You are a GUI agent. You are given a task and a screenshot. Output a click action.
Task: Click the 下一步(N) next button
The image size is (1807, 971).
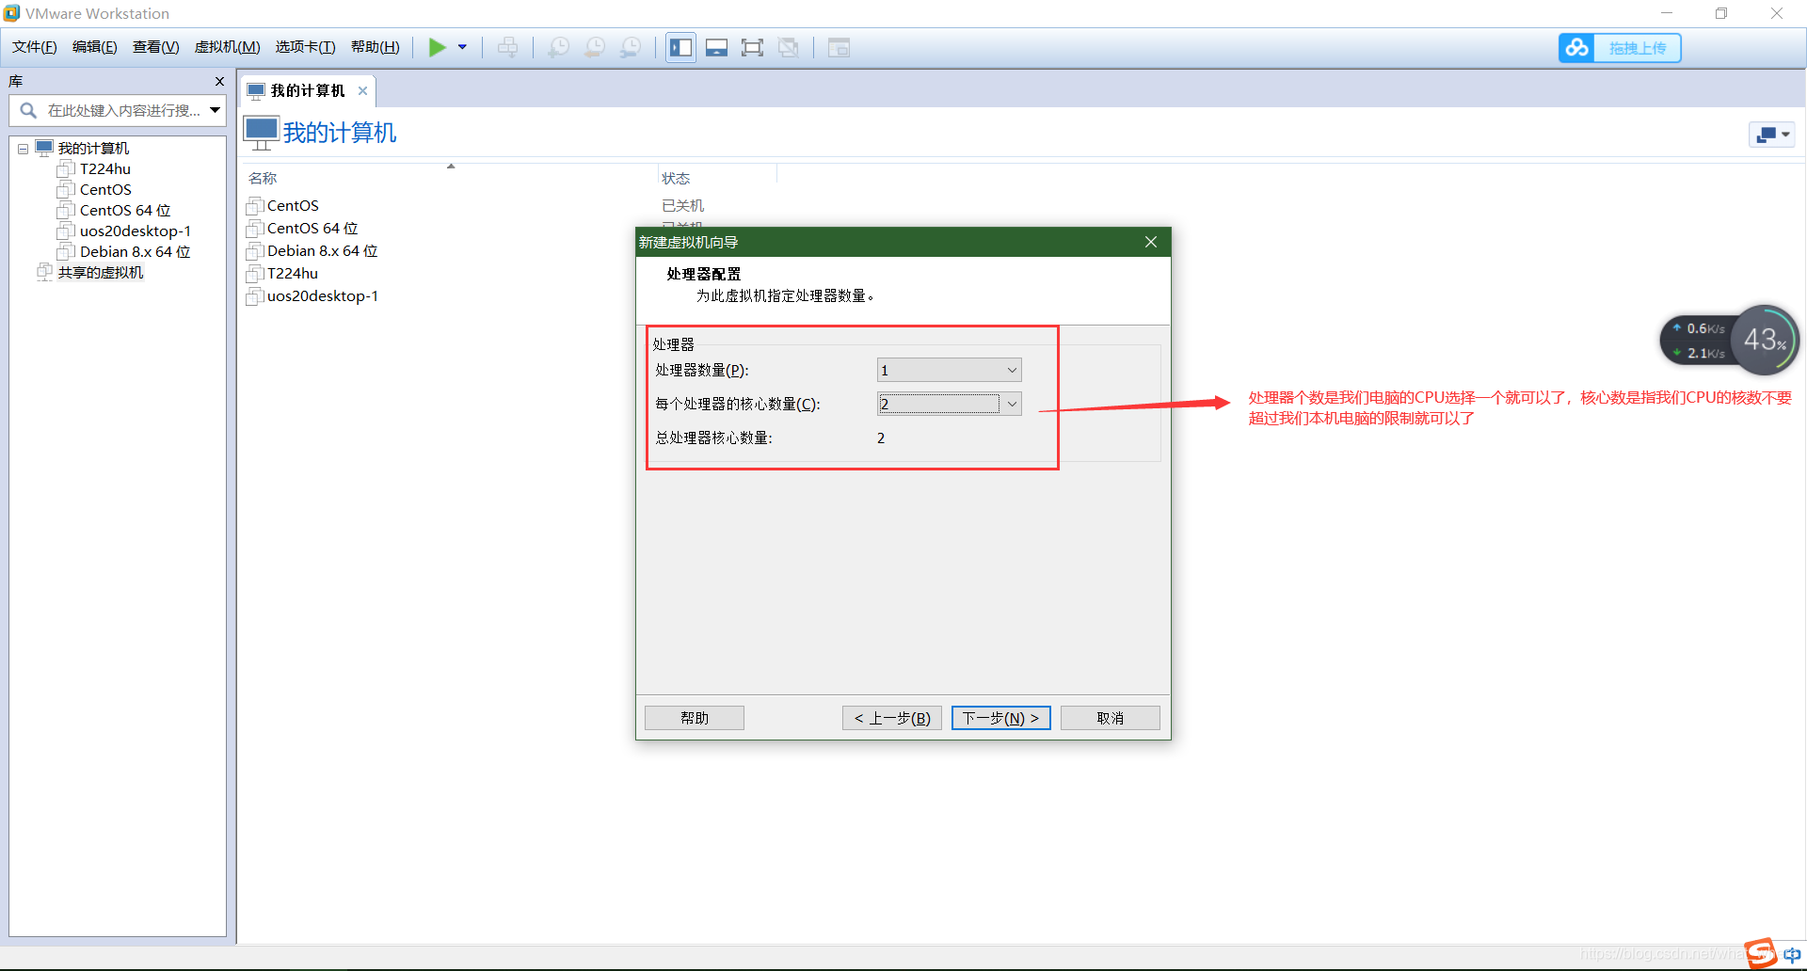[x=1001, y=718]
